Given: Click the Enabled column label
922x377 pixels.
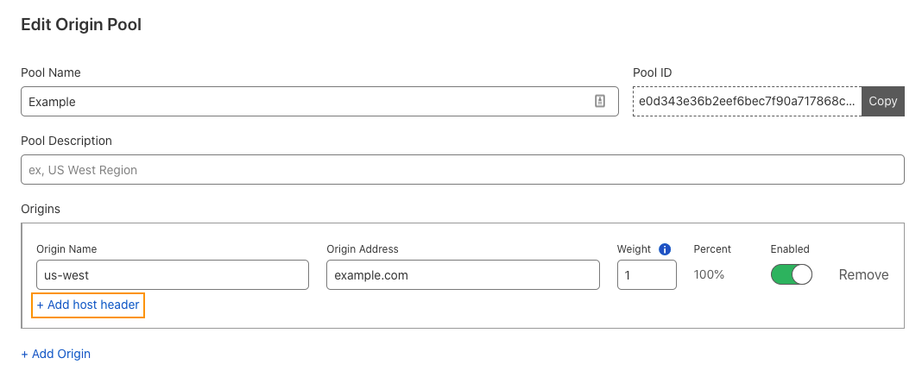Looking at the screenshot, I should [790, 249].
